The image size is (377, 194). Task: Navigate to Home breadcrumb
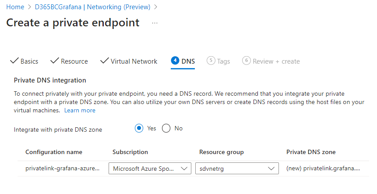15,7
